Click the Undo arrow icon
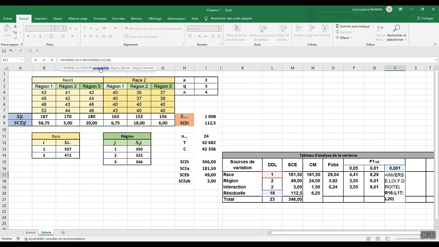The width and height of the screenshot is (439, 247). click(11, 50)
